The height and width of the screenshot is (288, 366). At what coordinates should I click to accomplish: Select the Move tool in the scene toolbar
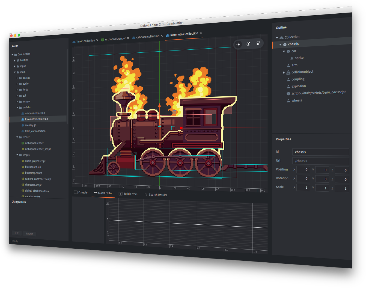point(238,44)
